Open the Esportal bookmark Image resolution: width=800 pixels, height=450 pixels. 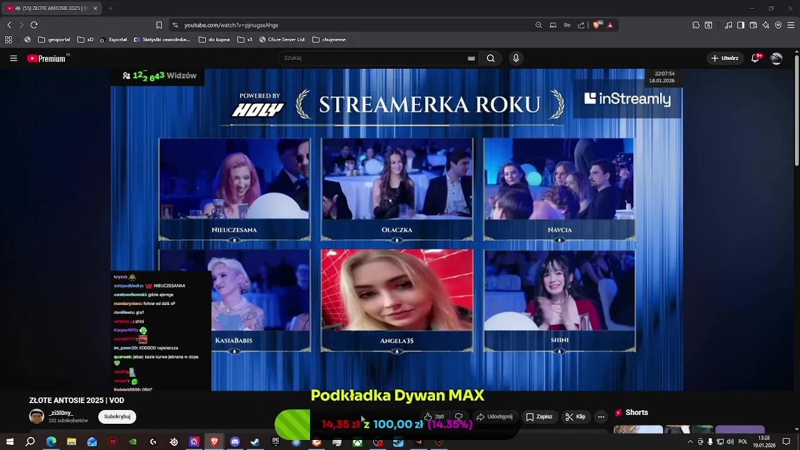point(113,39)
